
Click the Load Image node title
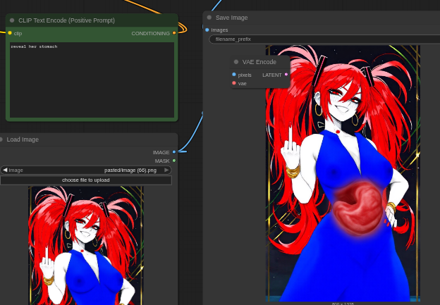pos(23,139)
